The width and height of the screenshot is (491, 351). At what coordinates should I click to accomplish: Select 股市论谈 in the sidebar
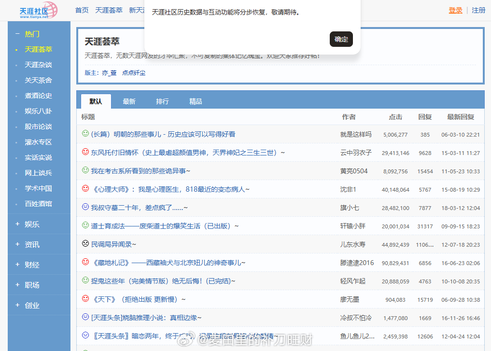(39, 127)
